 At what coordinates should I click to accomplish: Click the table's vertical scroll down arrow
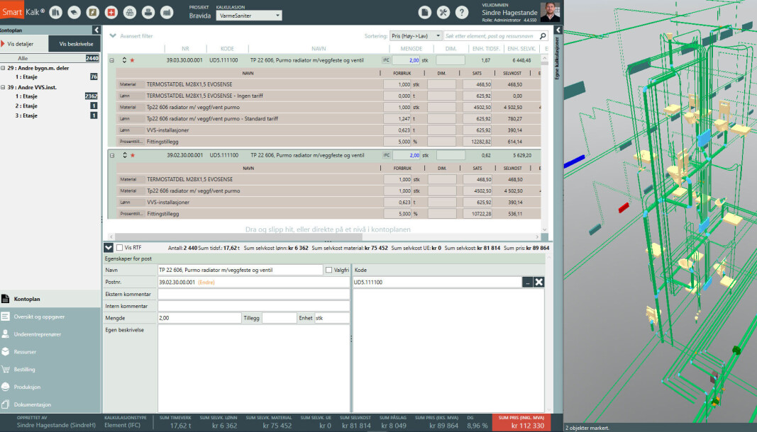tap(545, 230)
